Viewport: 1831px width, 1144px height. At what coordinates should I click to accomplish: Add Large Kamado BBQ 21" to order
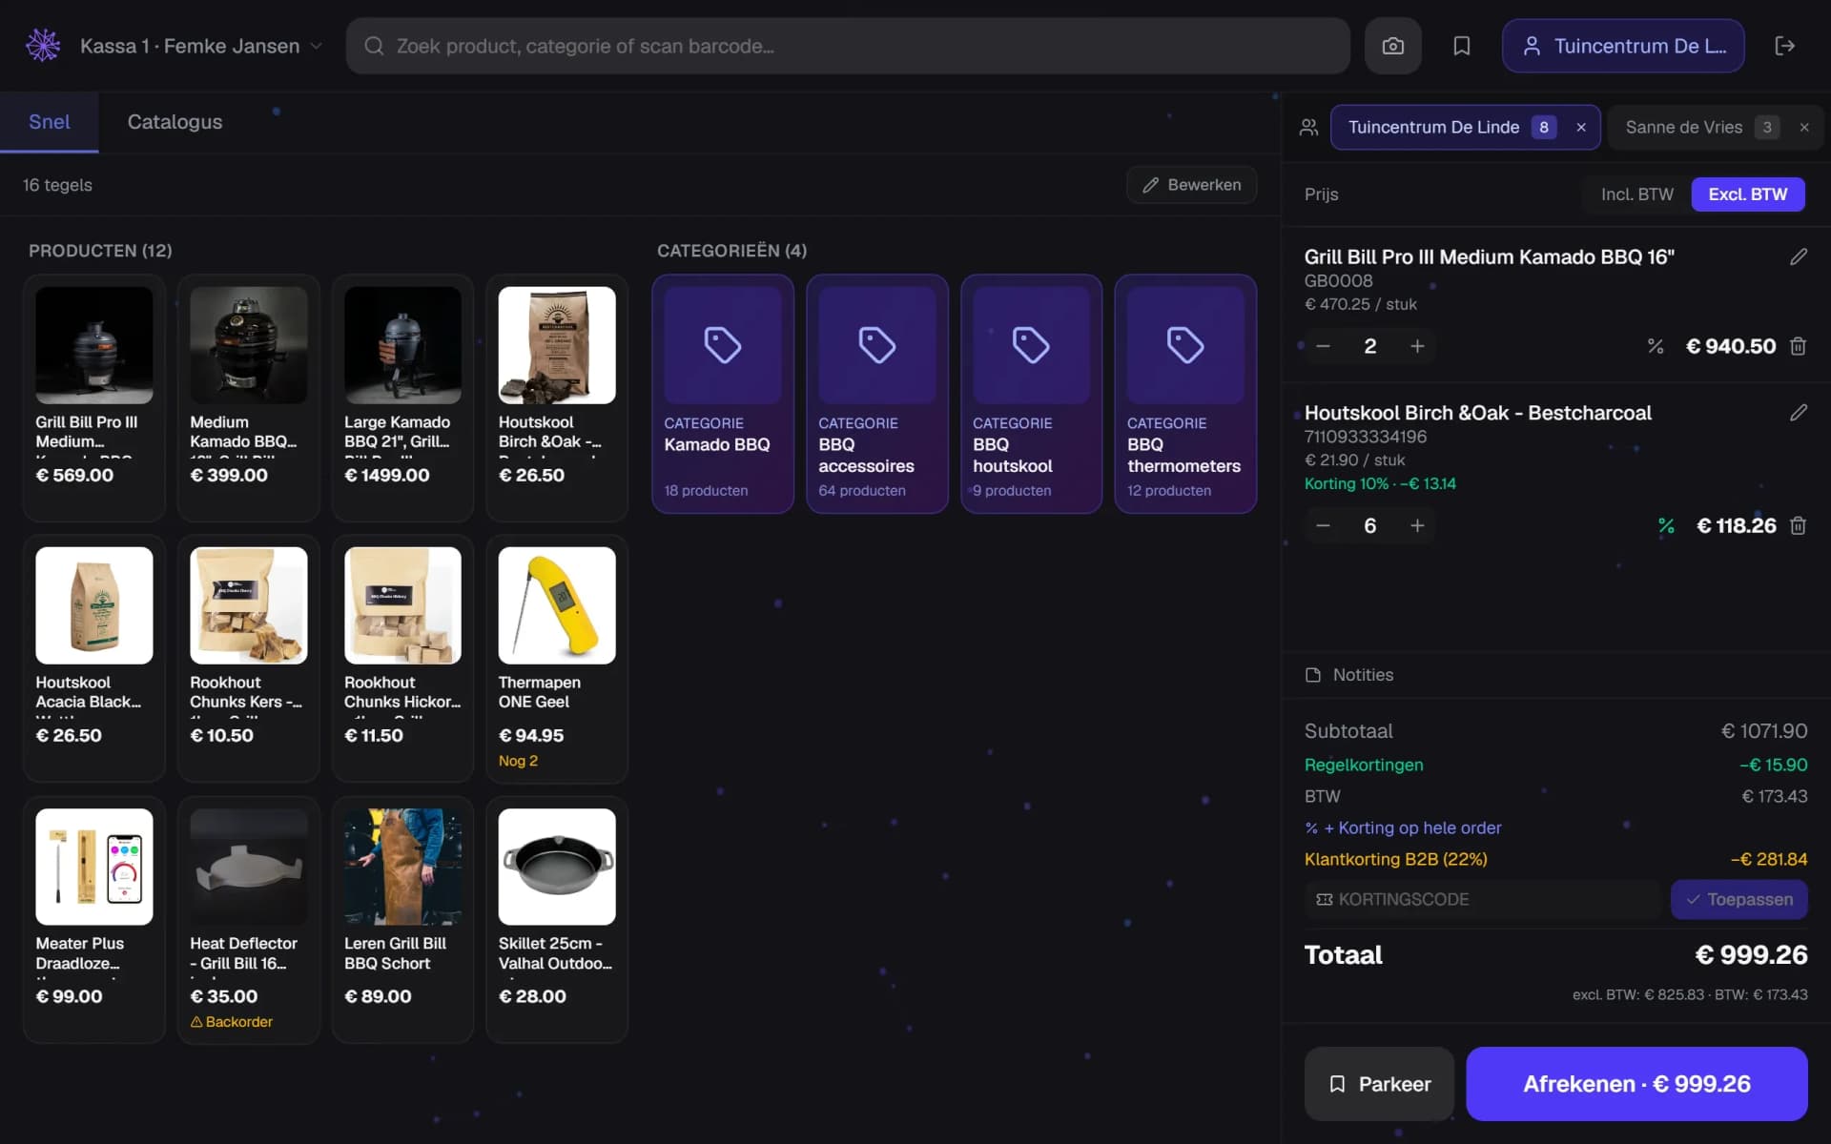(402, 398)
